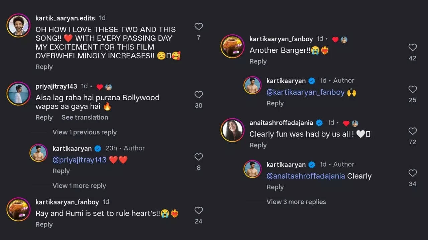This screenshot has width=428, height=240.
Task: Like kartikaaryan's reply to priyajitray143
Action: coord(199,157)
